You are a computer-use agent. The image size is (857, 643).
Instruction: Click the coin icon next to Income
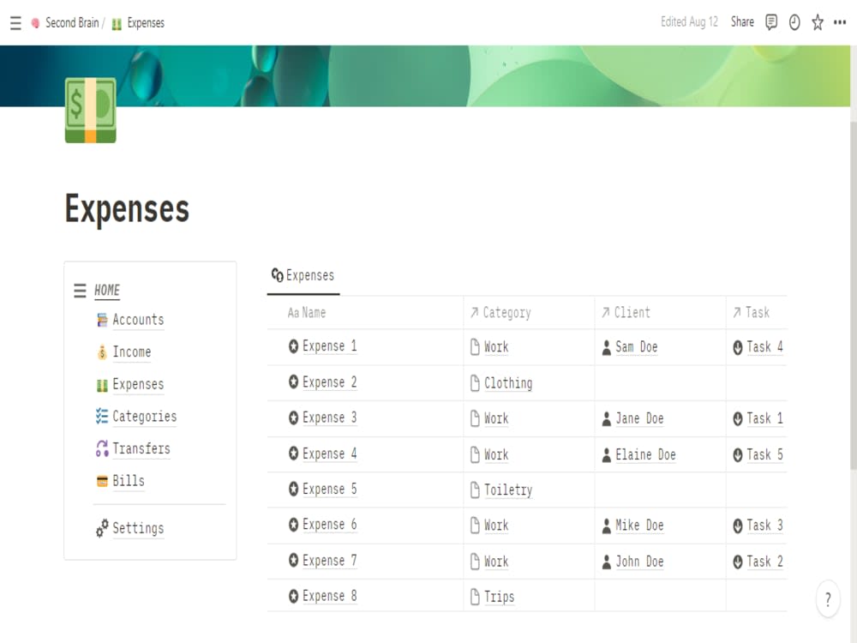(103, 352)
